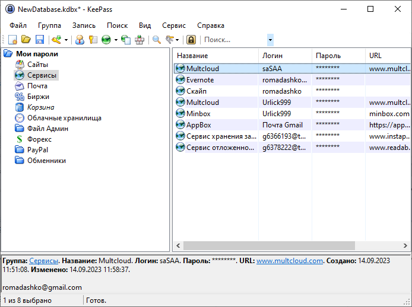The image size is (412, 307).
Task: Open the Add entry dropdown arrow
Action: tap(66, 40)
